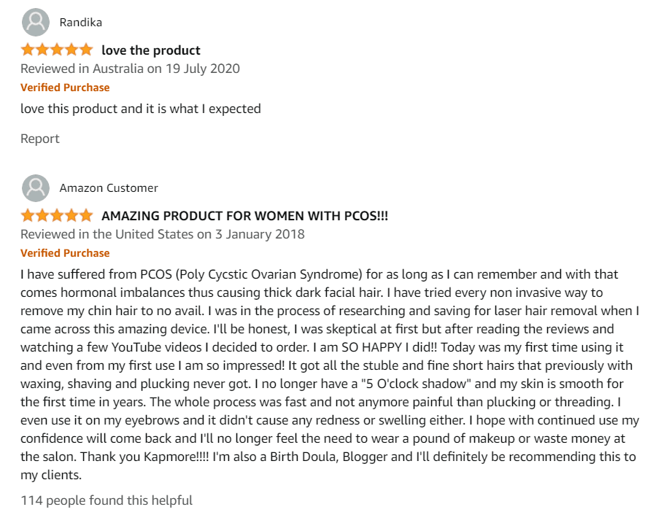Image resolution: width=650 pixels, height=515 pixels.
Task: Click the text "love this product and it is what I expected"
Action: tap(140, 109)
